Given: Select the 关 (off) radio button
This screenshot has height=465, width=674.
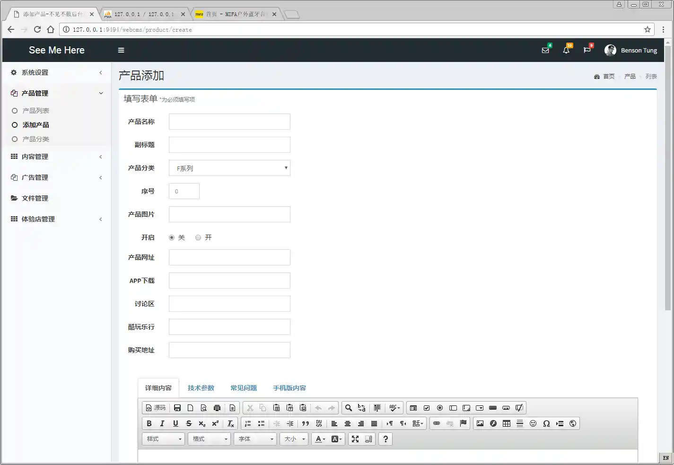Looking at the screenshot, I should coord(172,237).
